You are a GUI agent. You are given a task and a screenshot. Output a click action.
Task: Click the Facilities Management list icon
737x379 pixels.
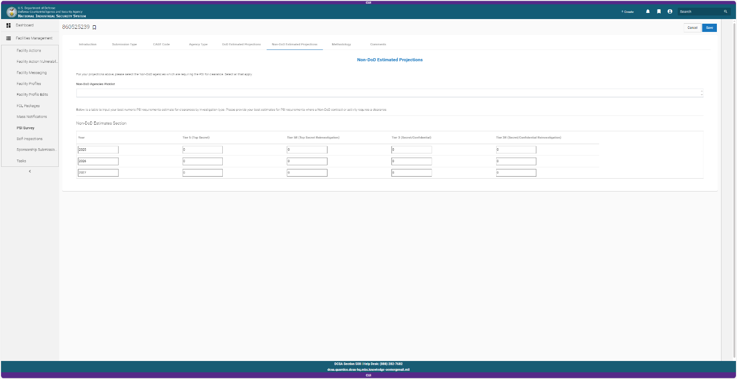point(8,38)
